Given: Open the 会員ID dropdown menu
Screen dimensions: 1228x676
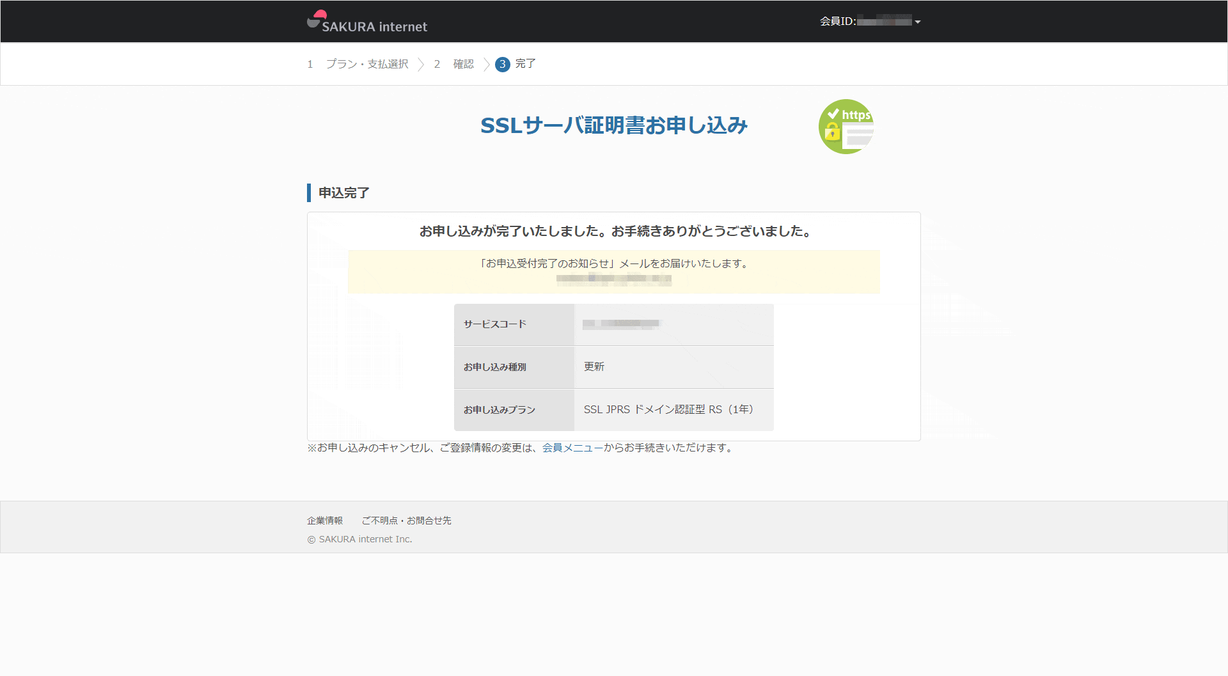Looking at the screenshot, I should coord(870,21).
